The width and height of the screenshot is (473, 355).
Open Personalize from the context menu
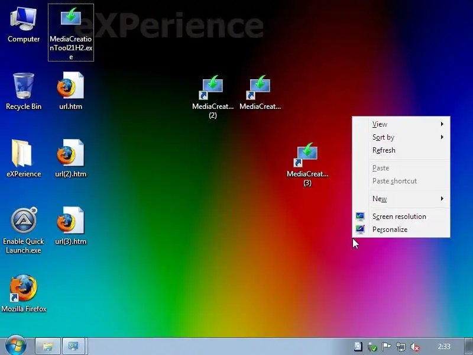tap(401, 230)
